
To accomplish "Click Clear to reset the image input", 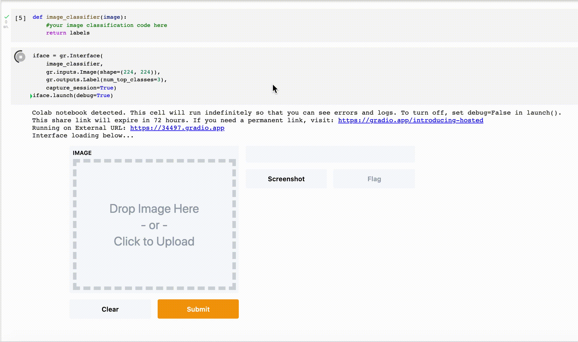I will (110, 309).
